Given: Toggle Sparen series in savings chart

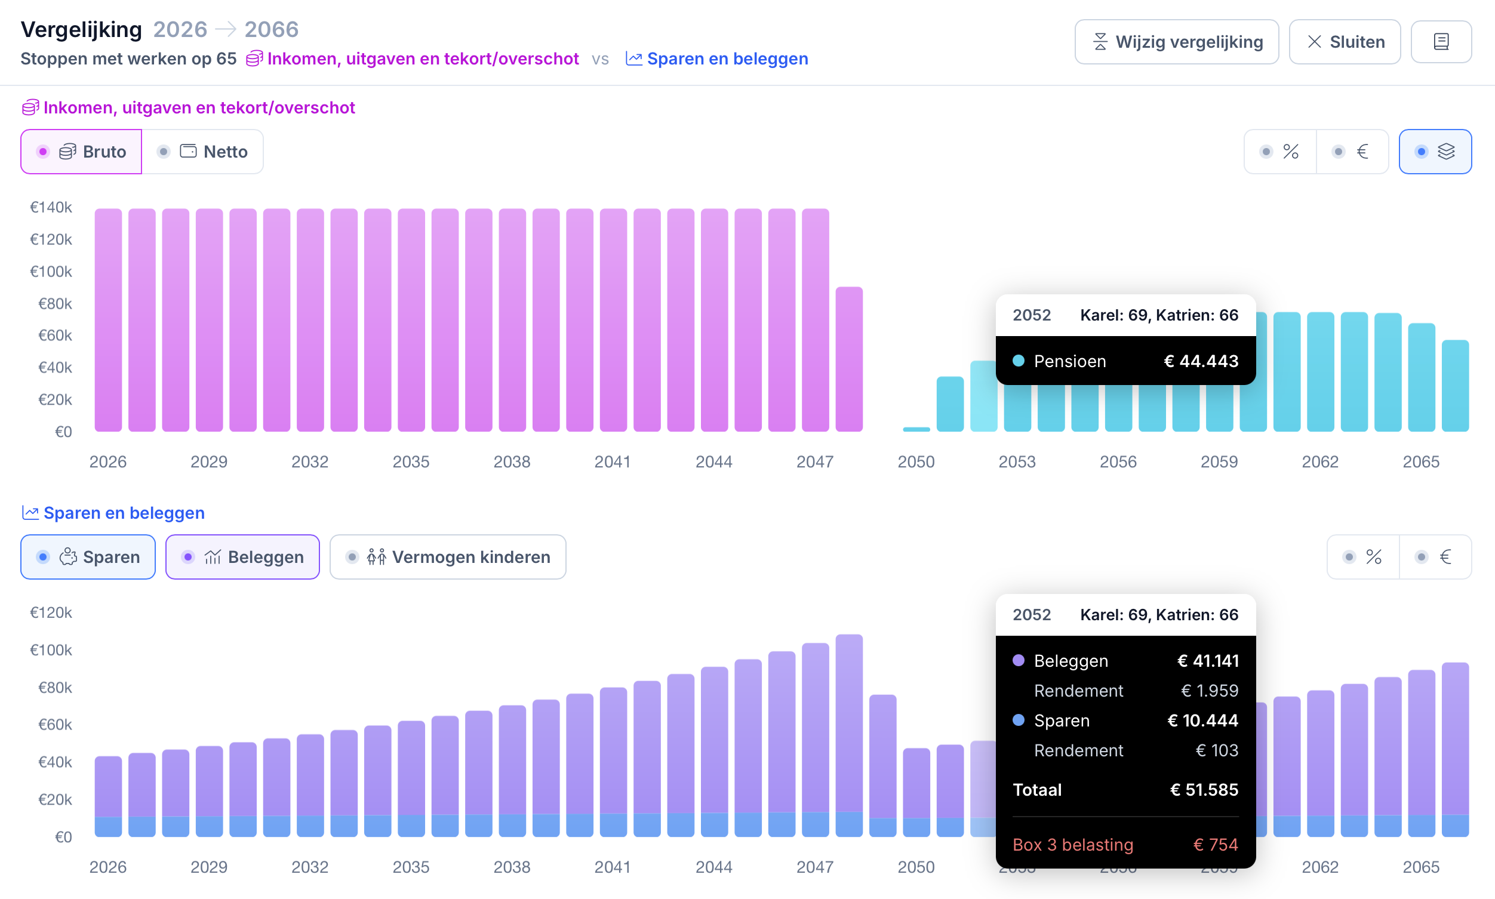Looking at the screenshot, I should 88,557.
